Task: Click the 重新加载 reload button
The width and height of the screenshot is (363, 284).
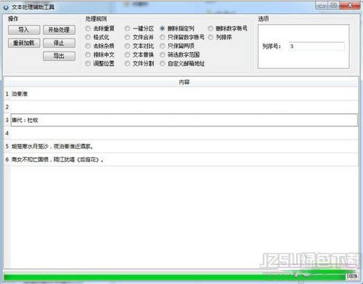Action: [x=24, y=43]
